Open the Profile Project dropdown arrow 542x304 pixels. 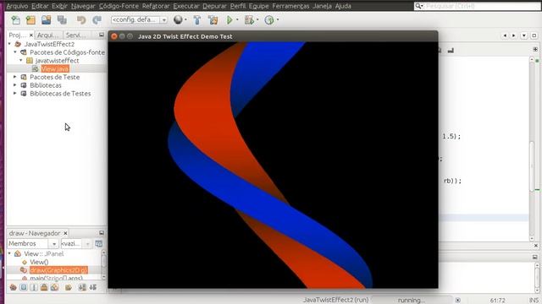[x=278, y=19]
